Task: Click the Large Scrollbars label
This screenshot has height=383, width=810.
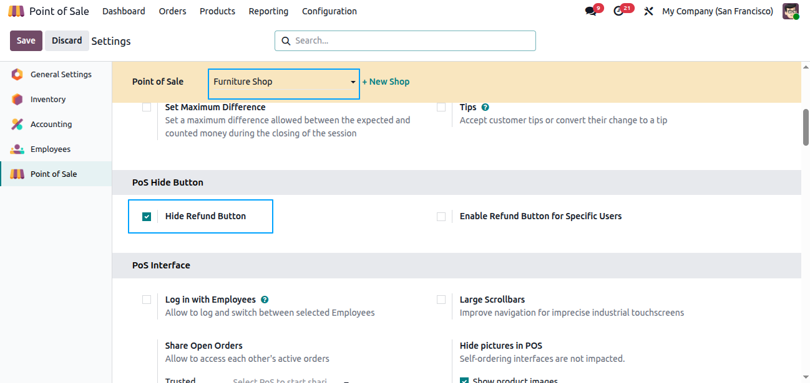Action: click(492, 300)
